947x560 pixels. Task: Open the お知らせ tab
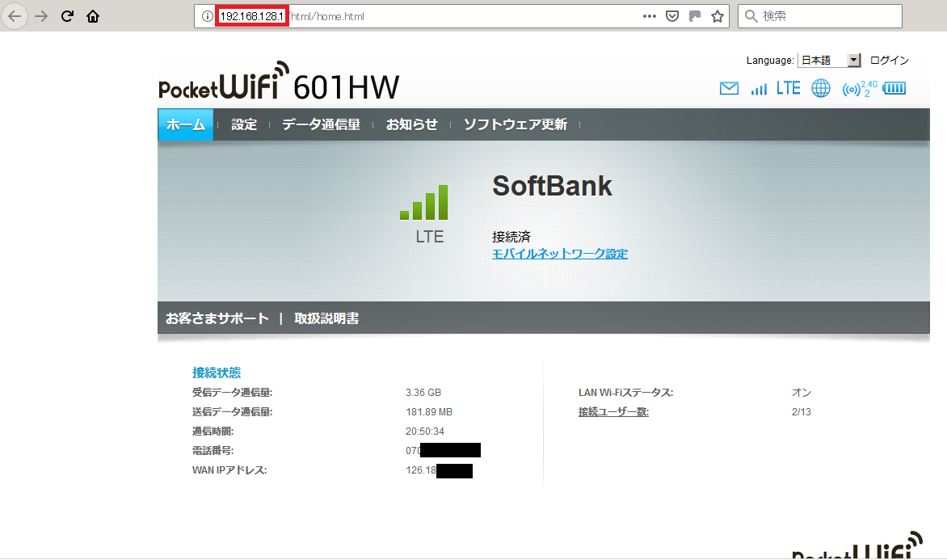(x=411, y=124)
